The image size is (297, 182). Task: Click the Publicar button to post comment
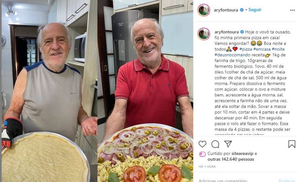[287, 180]
